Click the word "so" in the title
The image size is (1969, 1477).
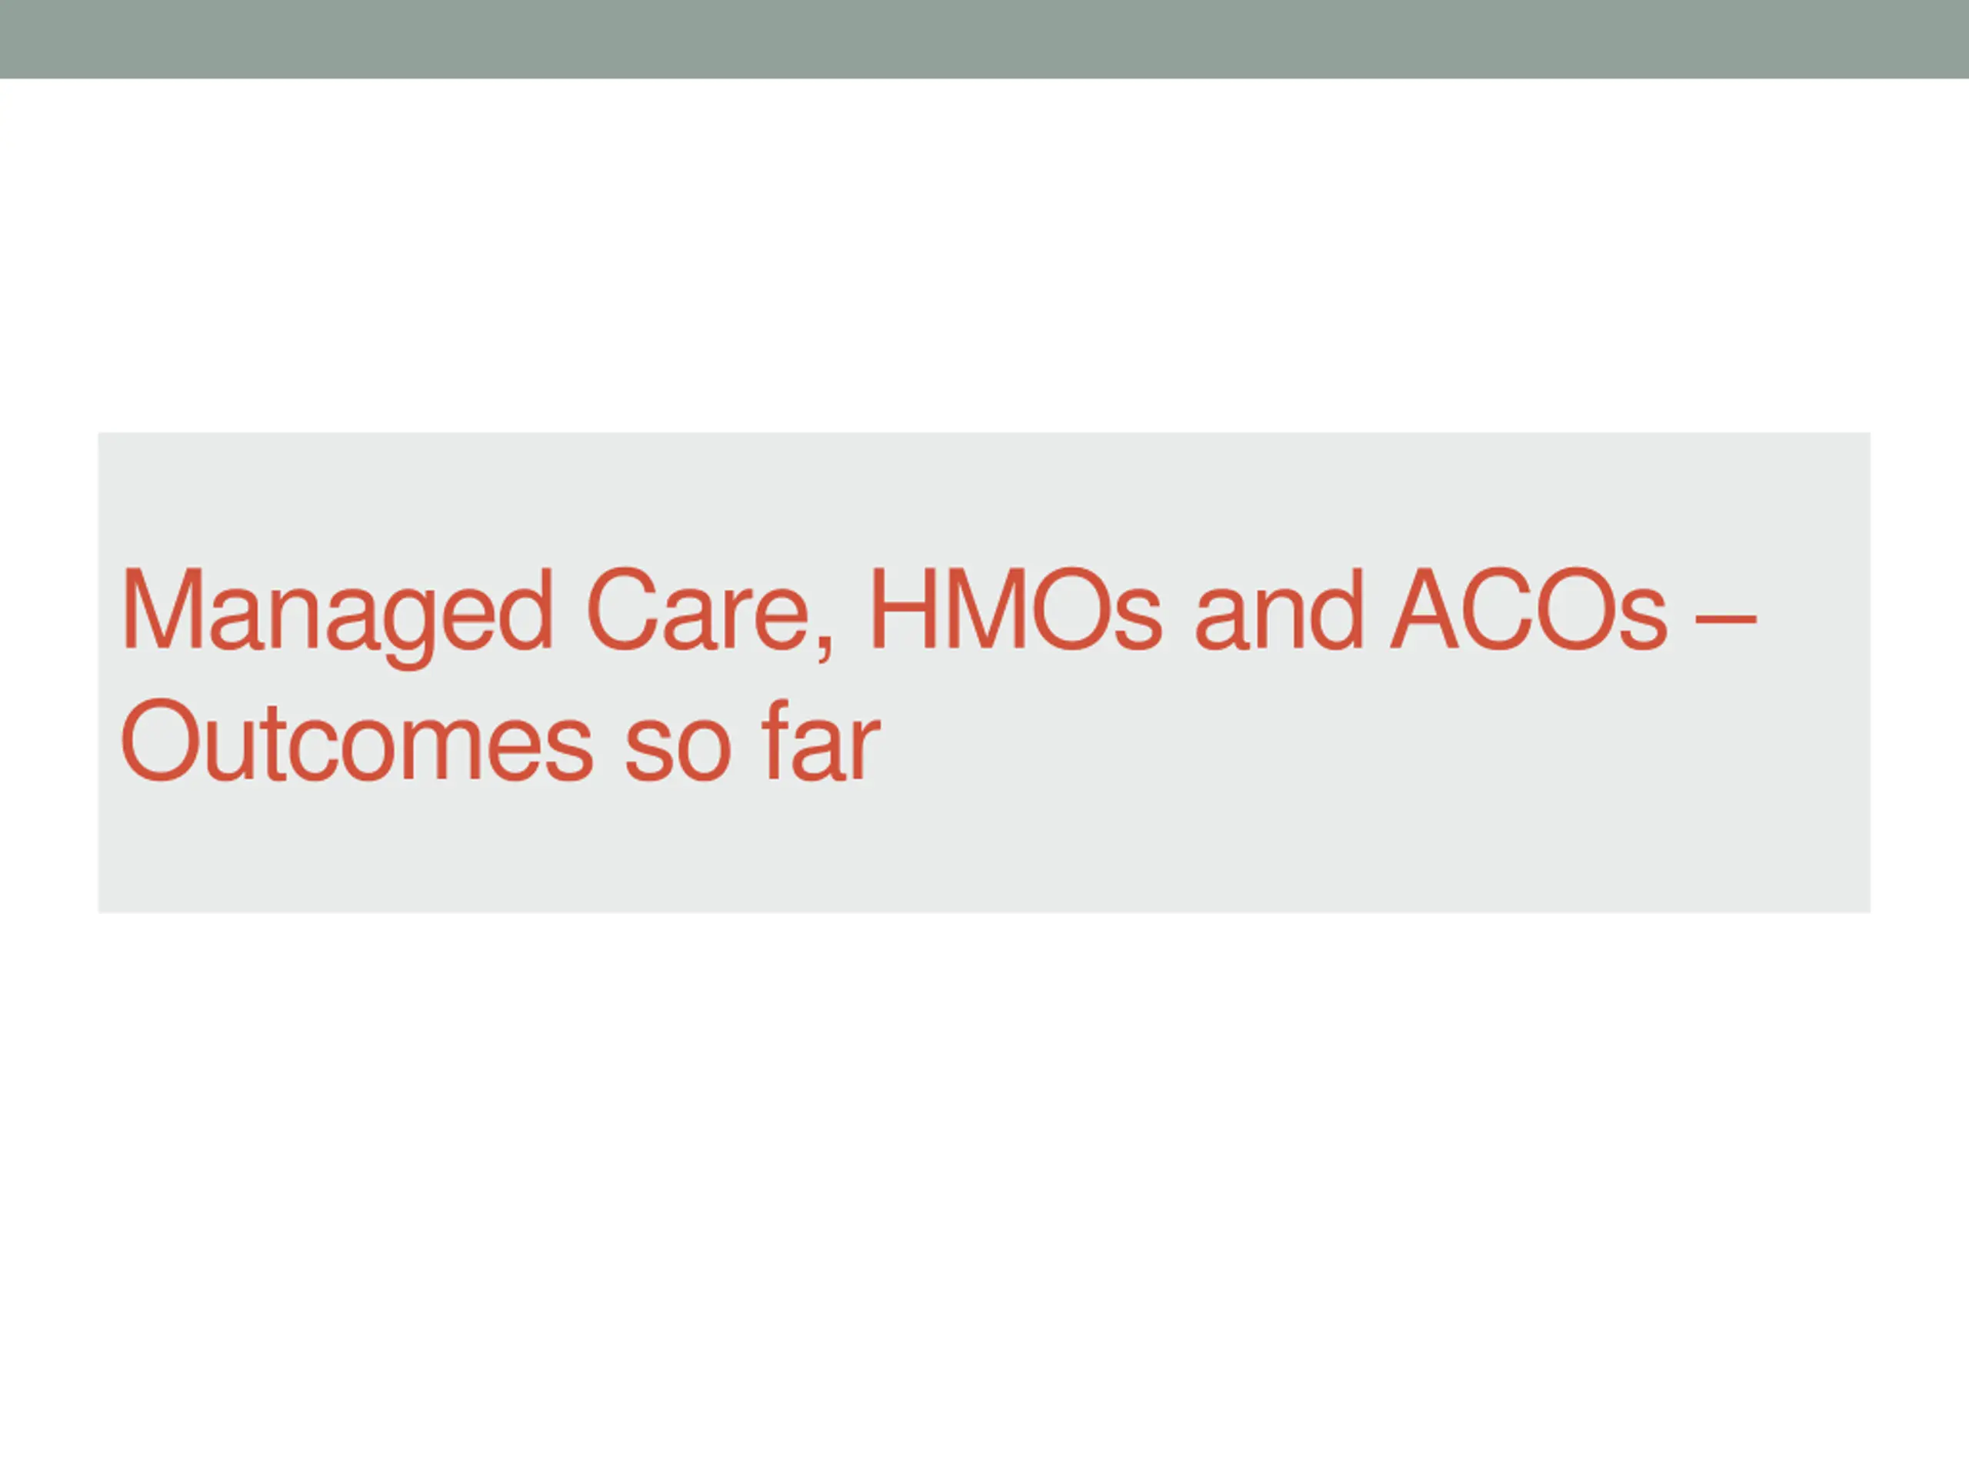678,748
